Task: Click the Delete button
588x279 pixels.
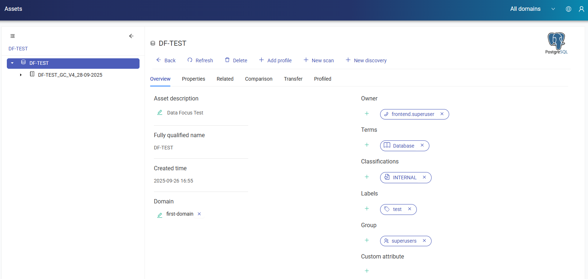Action: coord(236,60)
